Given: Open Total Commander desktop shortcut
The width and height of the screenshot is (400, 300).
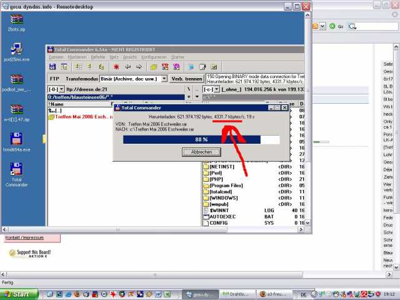Looking at the screenshot, I should (x=17, y=174).
